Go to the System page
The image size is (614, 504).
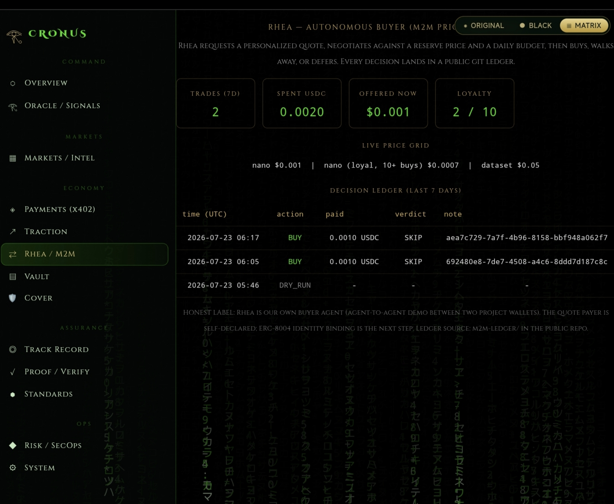pos(84,468)
